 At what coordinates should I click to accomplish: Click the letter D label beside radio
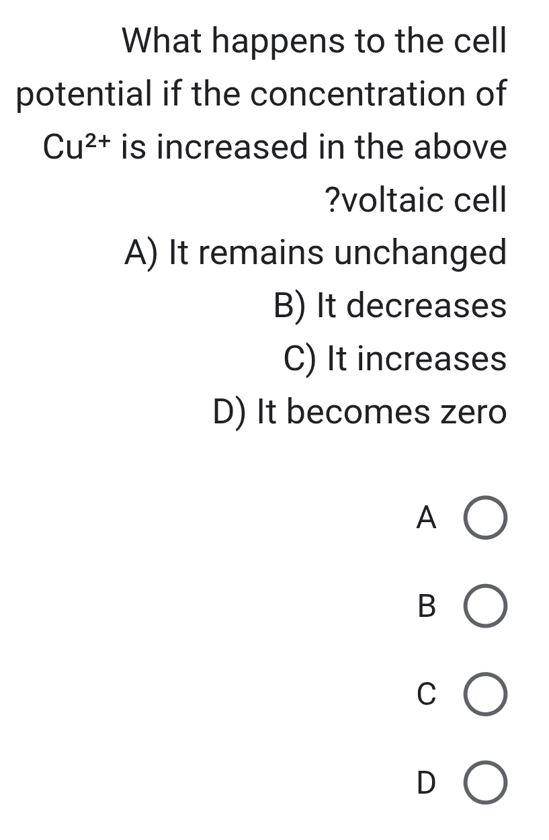pos(426,783)
